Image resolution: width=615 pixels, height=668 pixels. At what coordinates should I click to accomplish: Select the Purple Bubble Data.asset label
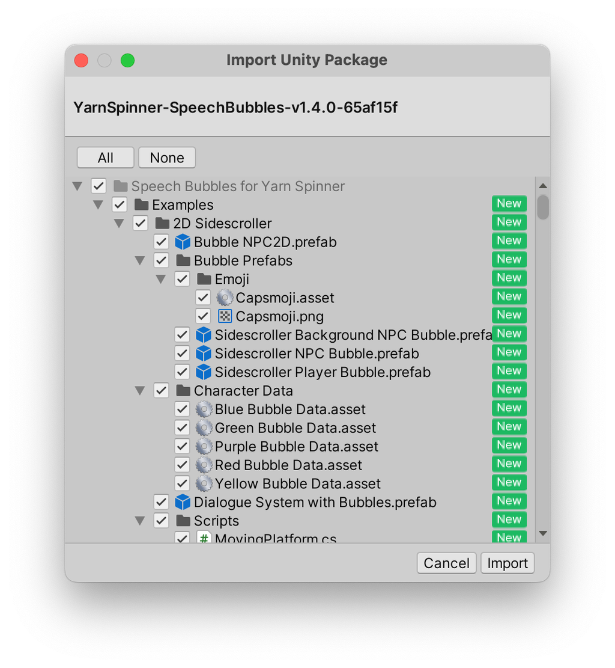pos(296,447)
